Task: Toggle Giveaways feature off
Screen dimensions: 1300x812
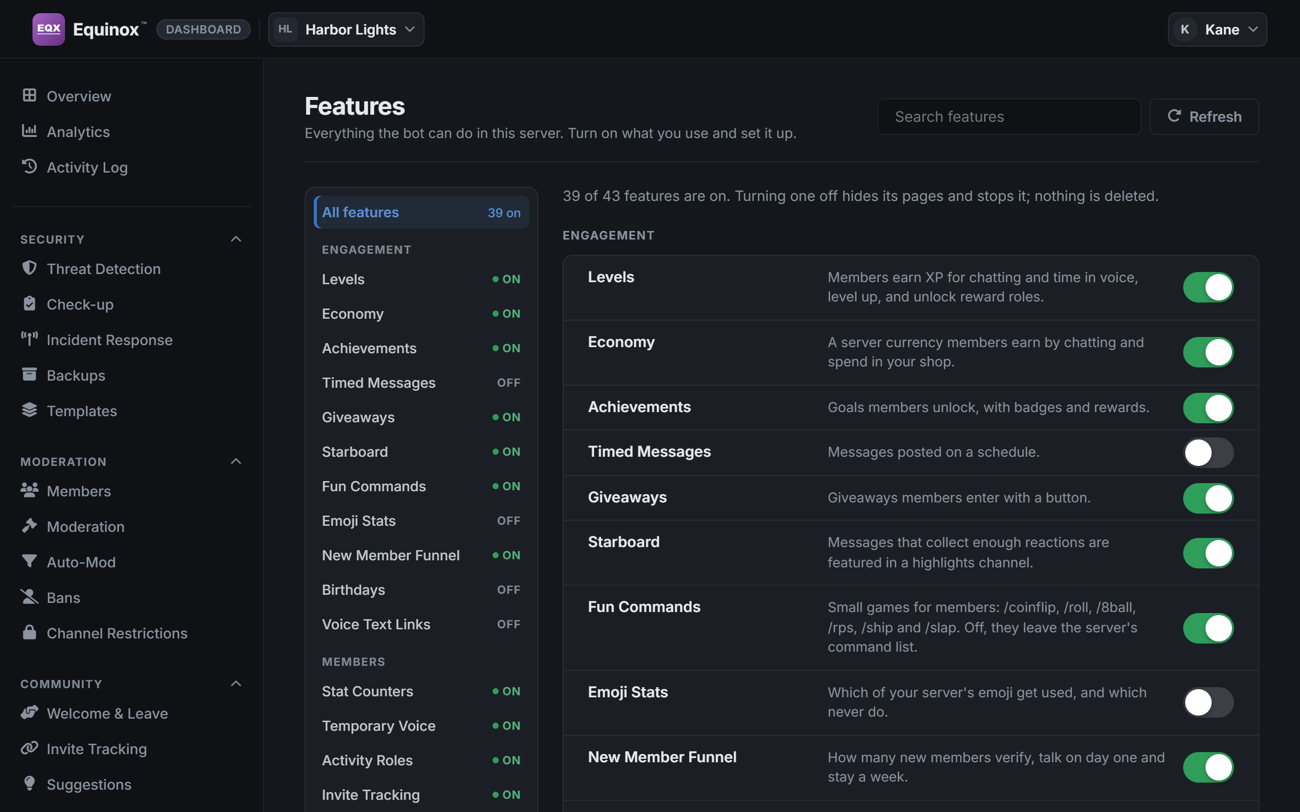Action: tap(1208, 498)
